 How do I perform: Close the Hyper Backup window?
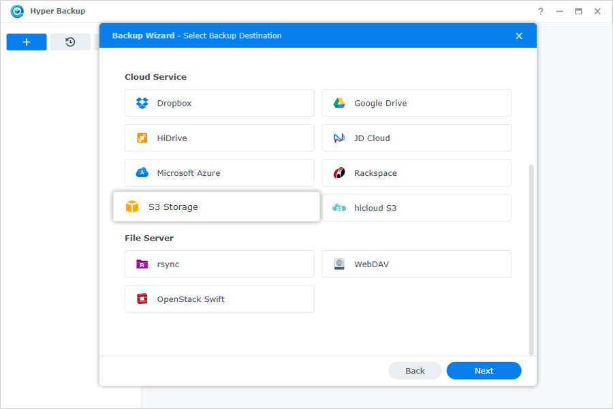click(597, 12)
